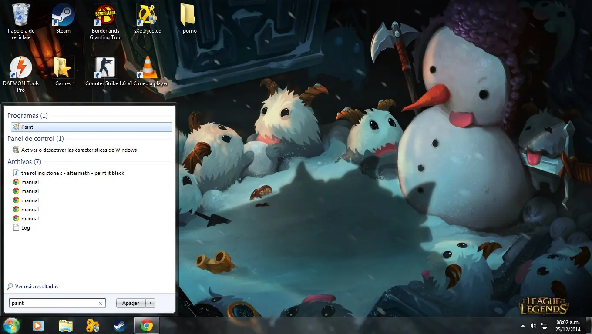Open Windows Explorer from the taskbar
The width and height of the screenshot is (592, 334).
(x=66, y=325)
